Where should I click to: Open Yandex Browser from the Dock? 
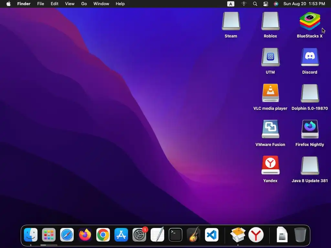pyautogui.click(x=256, y=235)
